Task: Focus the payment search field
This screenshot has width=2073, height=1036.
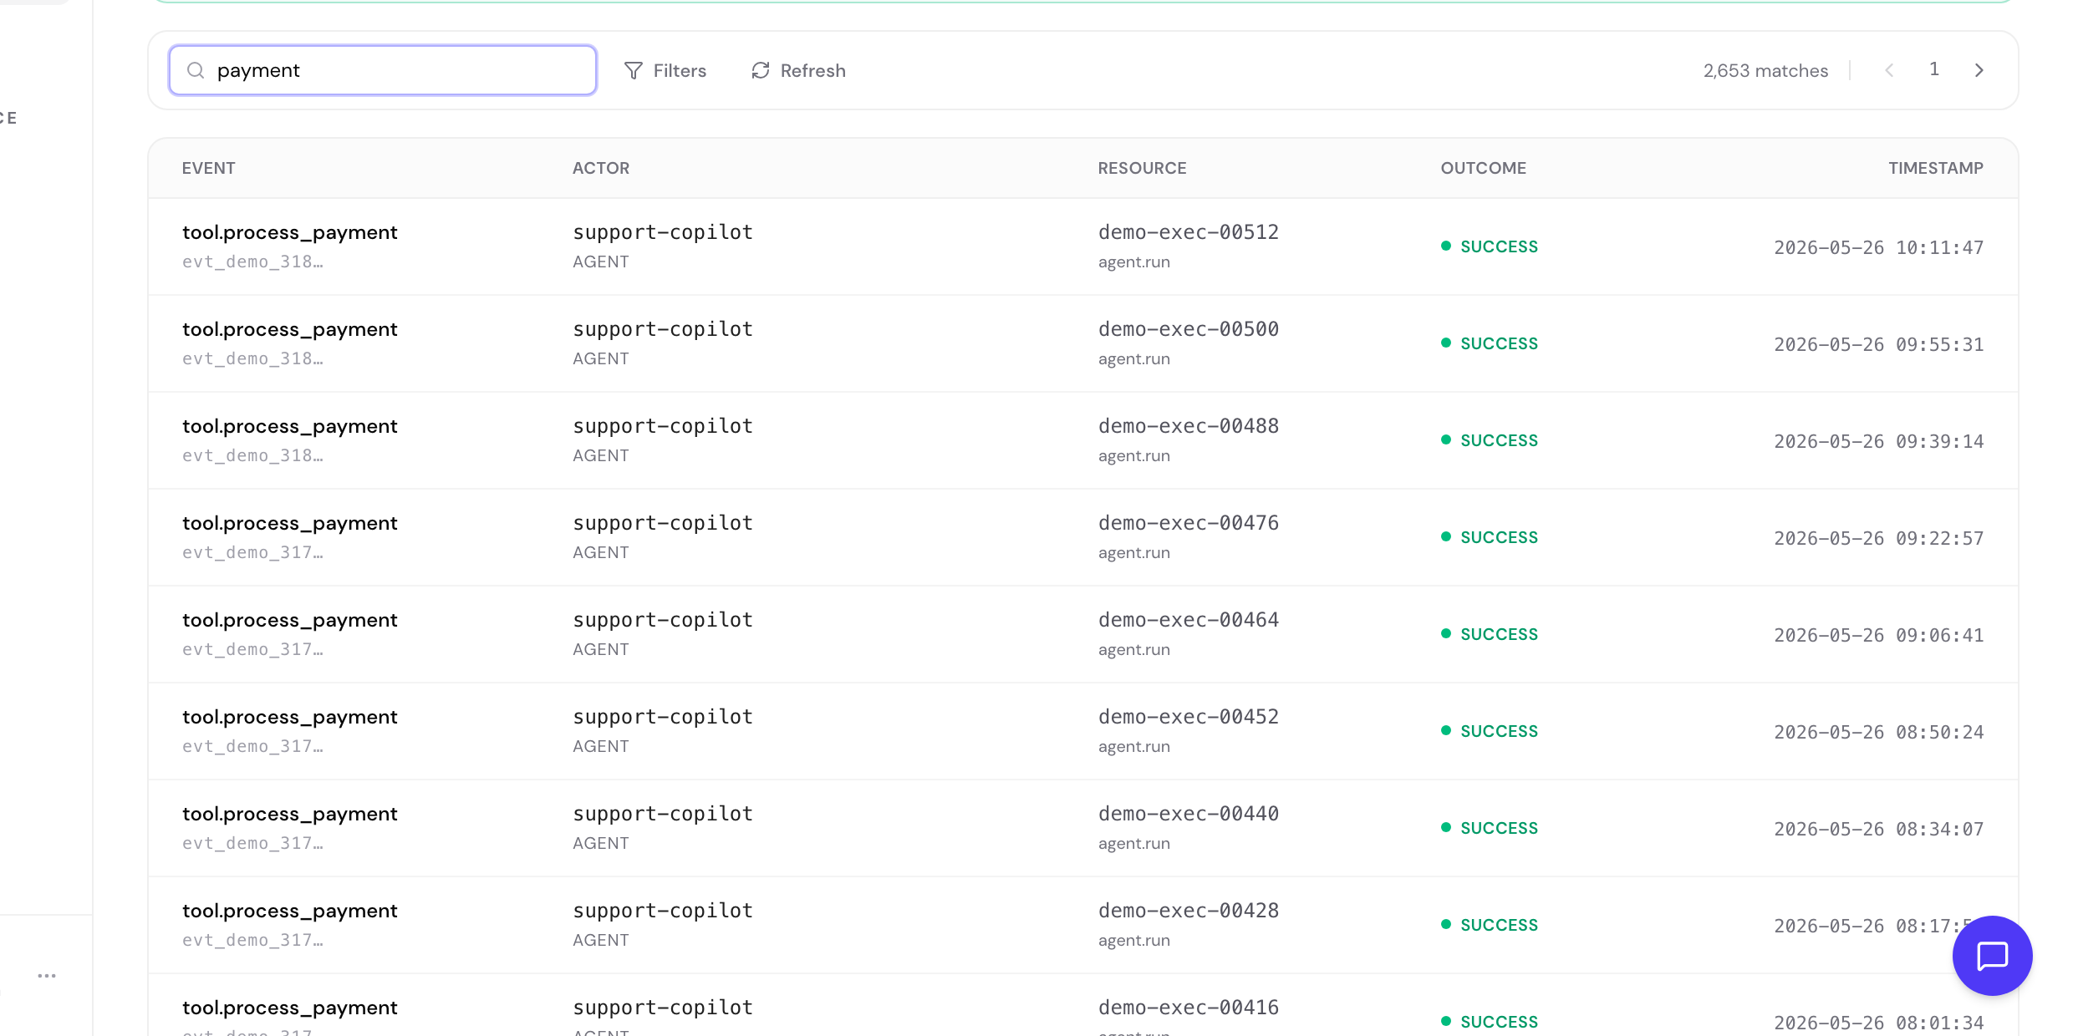Action: pos(383,70)
